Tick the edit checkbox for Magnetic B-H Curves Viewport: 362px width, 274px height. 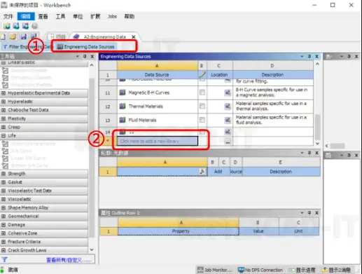point(202,93)
